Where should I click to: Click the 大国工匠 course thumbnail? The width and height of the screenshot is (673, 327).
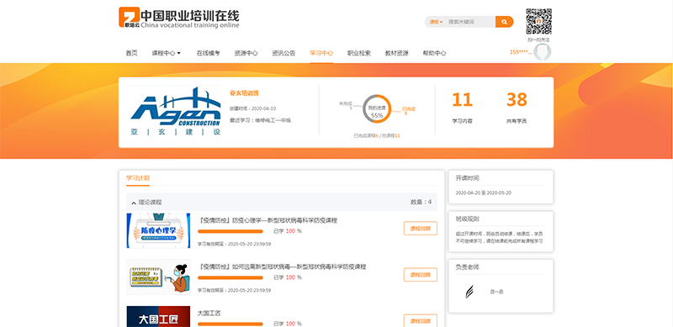158,317
